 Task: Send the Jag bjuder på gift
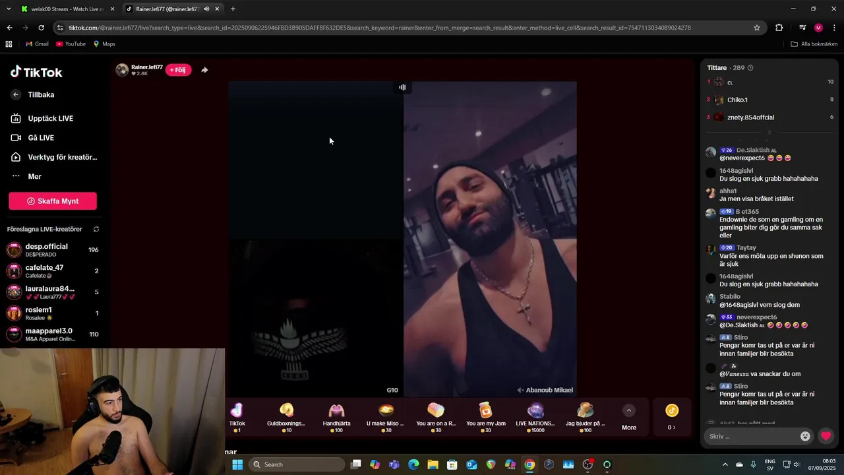[586, 418]
